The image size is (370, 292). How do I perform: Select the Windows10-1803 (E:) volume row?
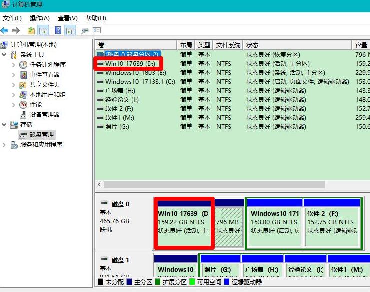[233, 73]
